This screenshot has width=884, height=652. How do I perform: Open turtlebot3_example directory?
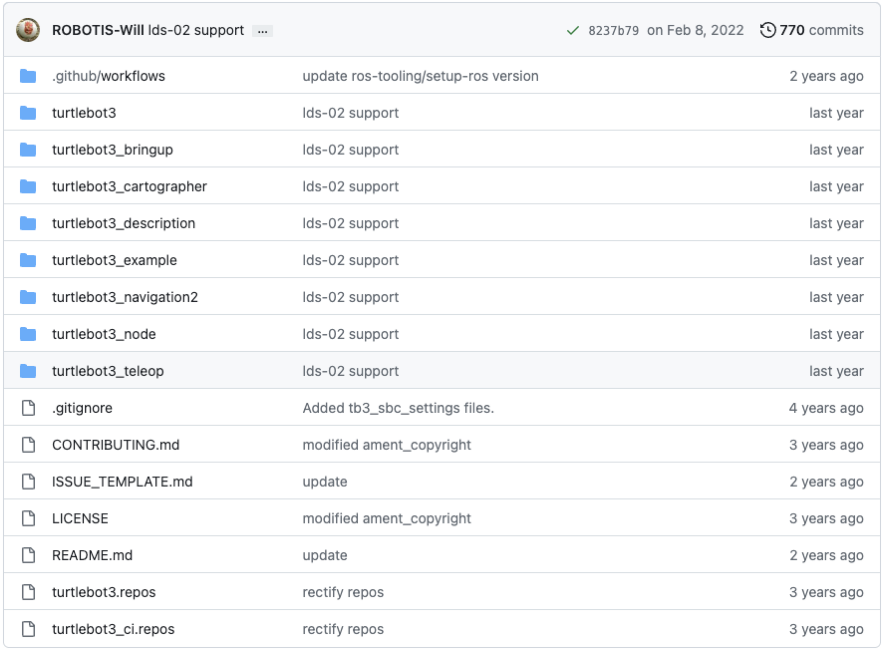click(x=115, y=260)
